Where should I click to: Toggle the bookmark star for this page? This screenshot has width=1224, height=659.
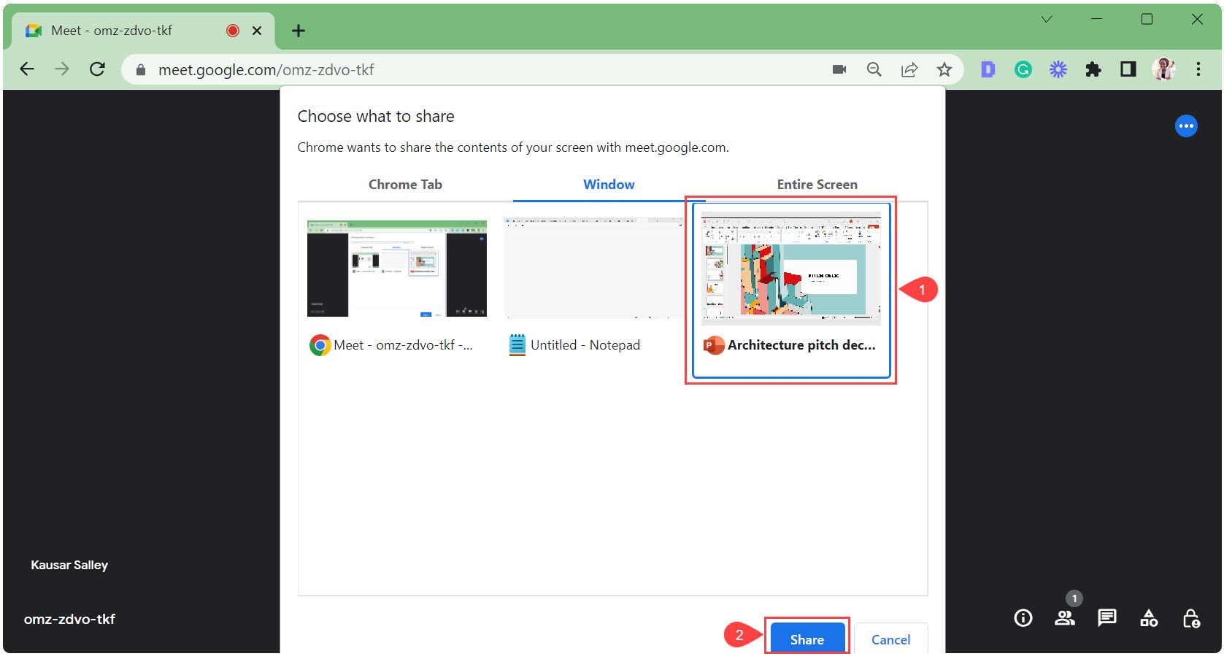point(944,69)
